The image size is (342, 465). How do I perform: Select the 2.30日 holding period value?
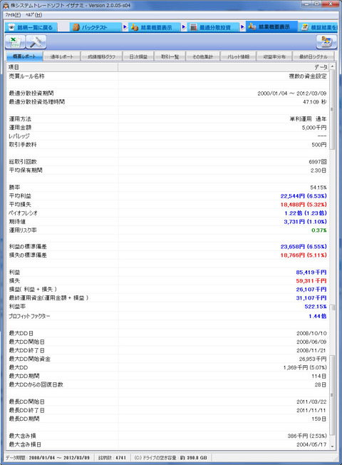click(x=318, y=170)
